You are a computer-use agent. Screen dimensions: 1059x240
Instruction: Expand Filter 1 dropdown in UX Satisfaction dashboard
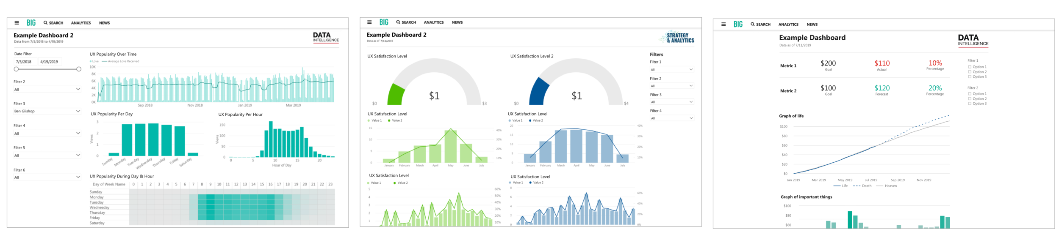[x=672, y=69]
